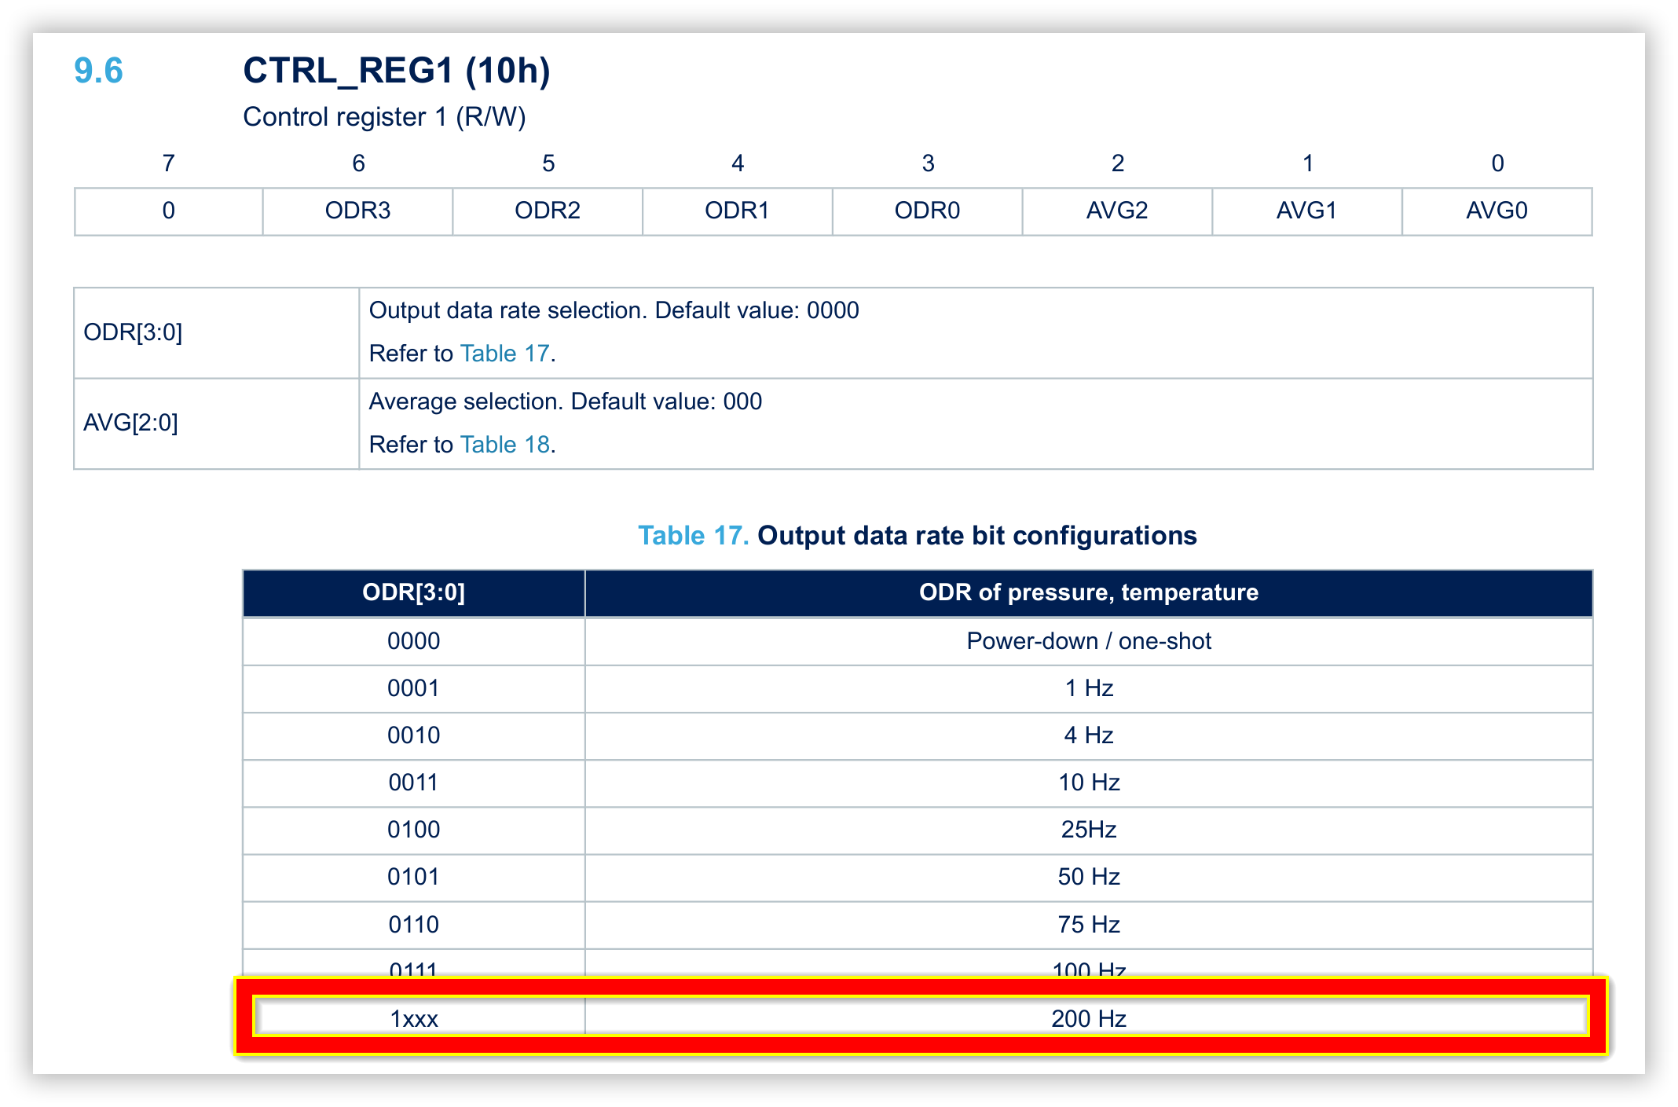Click the AVG0 bit cell
Image resolution: width=1678 pixels, height=1107 pixels.
pyautogui.click(x=1497, y=211)
